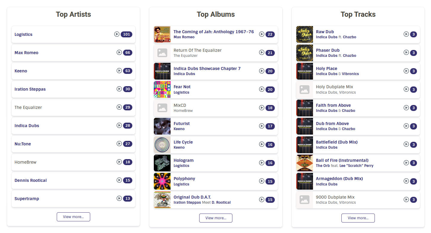View more top albums
This screenshot has width=431, height=233.
pos(216,218)
